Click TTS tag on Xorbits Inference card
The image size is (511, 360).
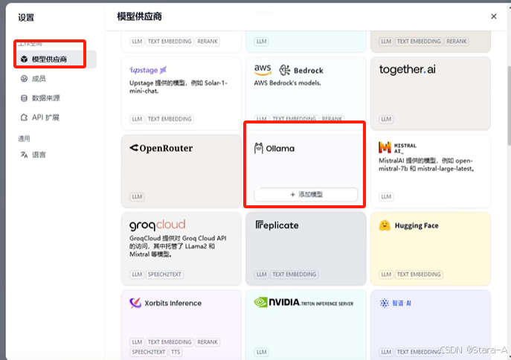pyautogui.click(x=176, y=352)
